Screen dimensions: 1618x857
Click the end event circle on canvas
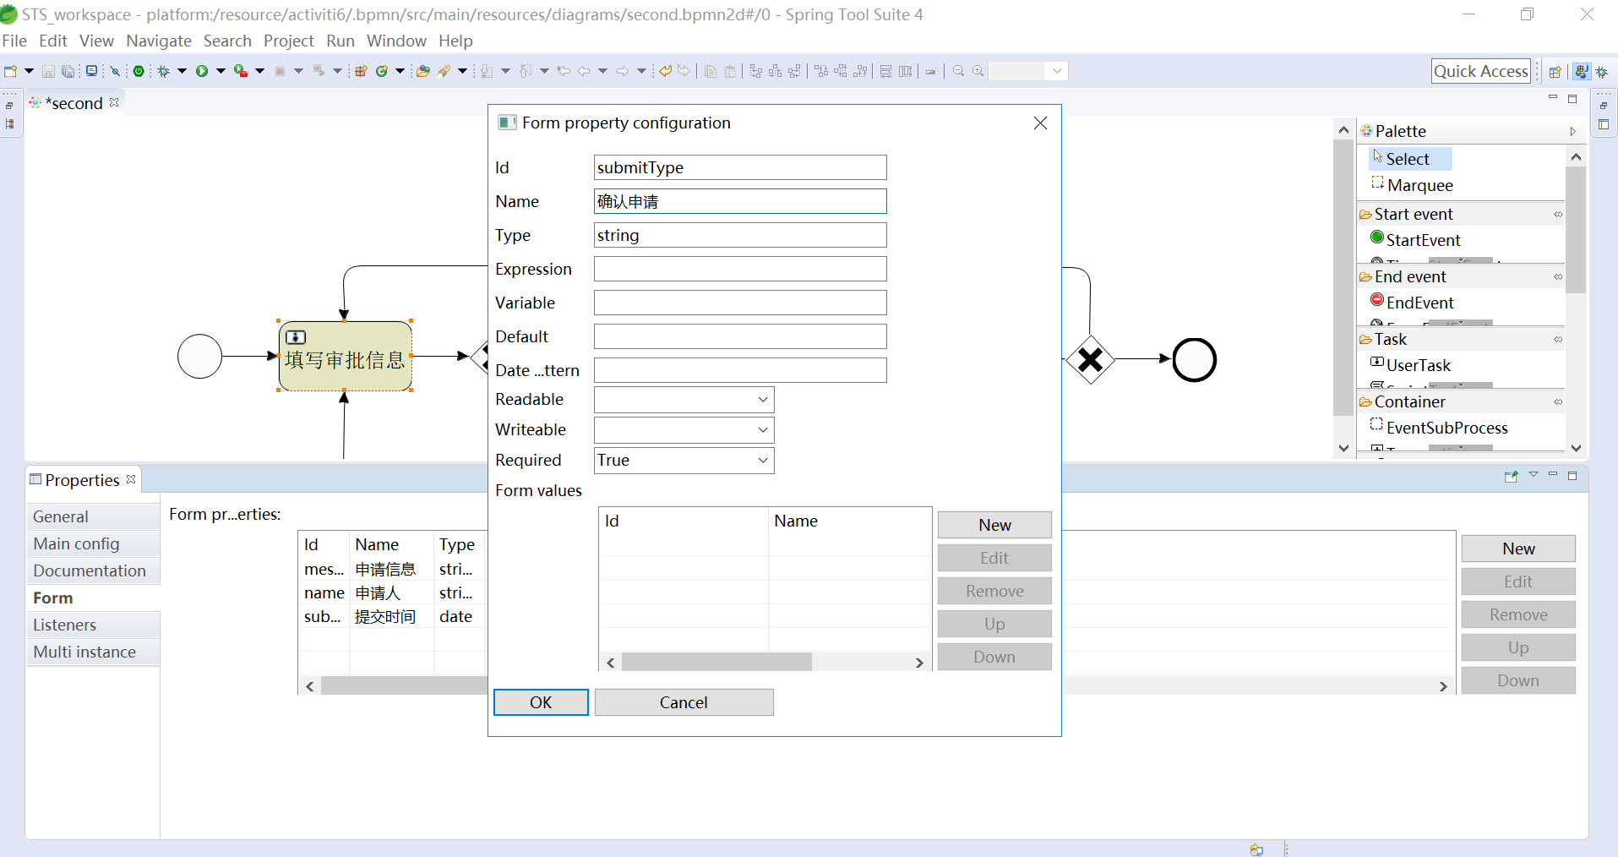point(1194,360)
